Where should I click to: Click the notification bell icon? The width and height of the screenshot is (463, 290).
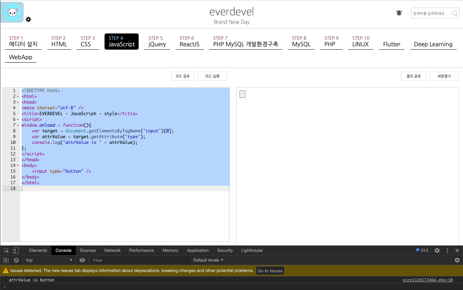click(x=399, y=13)
